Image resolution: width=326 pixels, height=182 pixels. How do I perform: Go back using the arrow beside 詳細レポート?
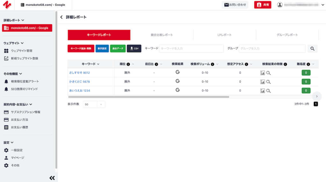[61, 17]
